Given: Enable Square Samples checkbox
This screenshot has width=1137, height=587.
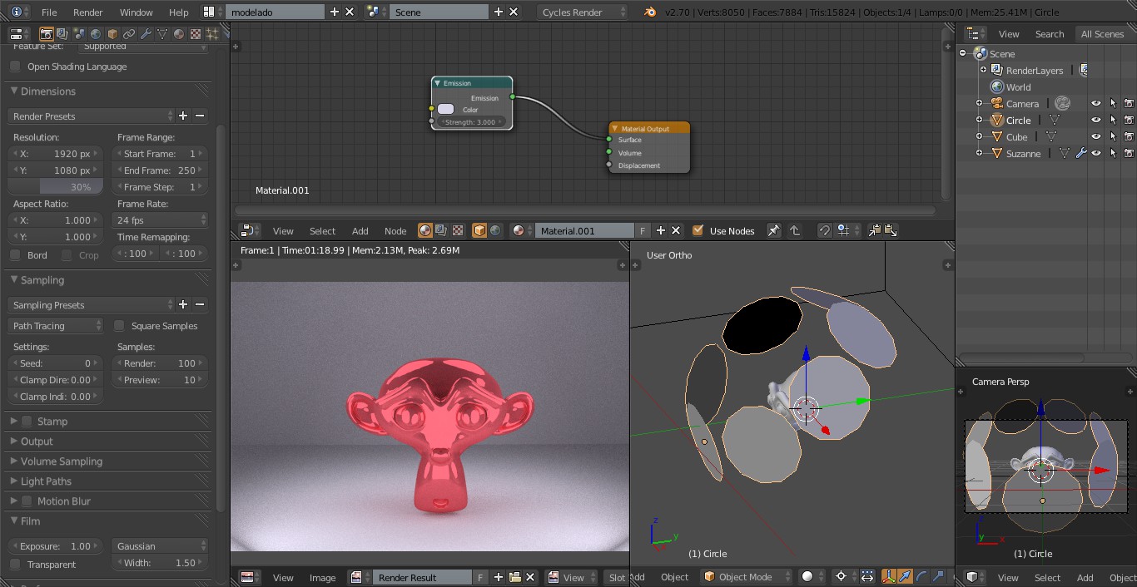Looking at the screenshot, I should (x=119, y=326).
